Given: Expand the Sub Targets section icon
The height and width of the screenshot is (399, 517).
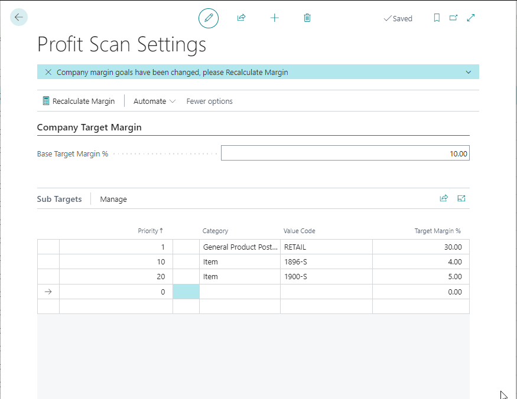Looking at the screenshot, I should [x=461, y=199].
